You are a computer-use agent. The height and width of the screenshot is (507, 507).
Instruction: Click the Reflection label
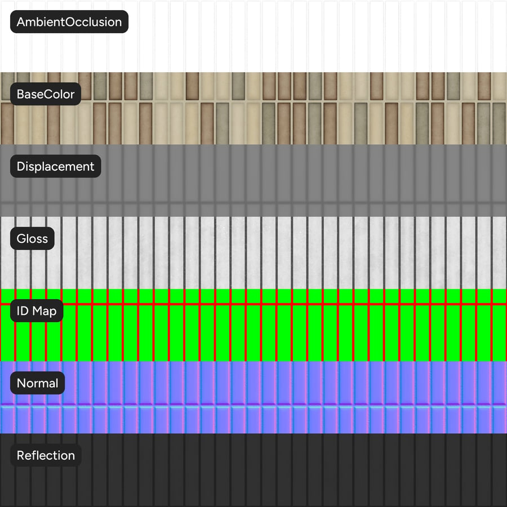46,455
